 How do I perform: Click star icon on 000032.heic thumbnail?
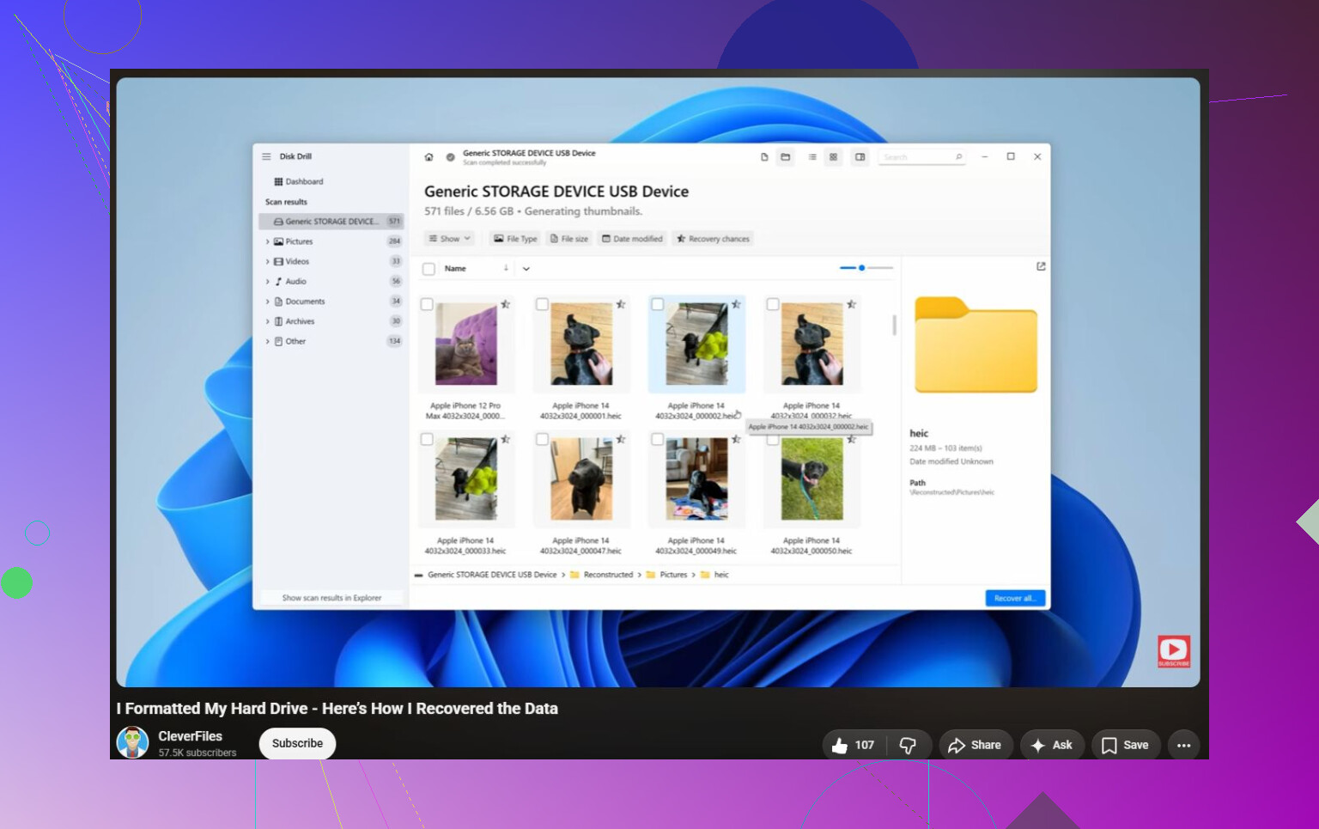pos(851,304)
